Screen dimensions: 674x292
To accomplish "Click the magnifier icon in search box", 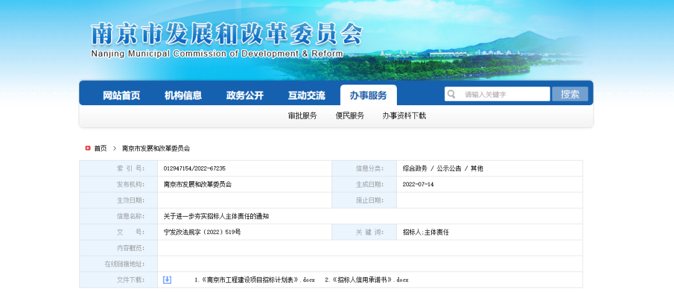I will coord(451,94).
